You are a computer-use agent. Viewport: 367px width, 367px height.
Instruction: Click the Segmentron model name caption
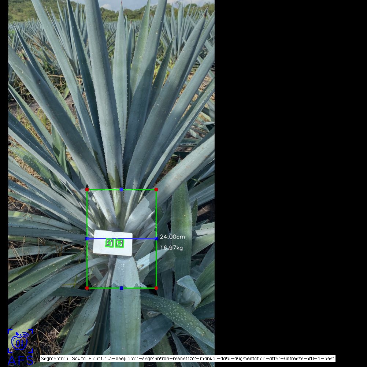pyautogui.click(x=188, y=358)
